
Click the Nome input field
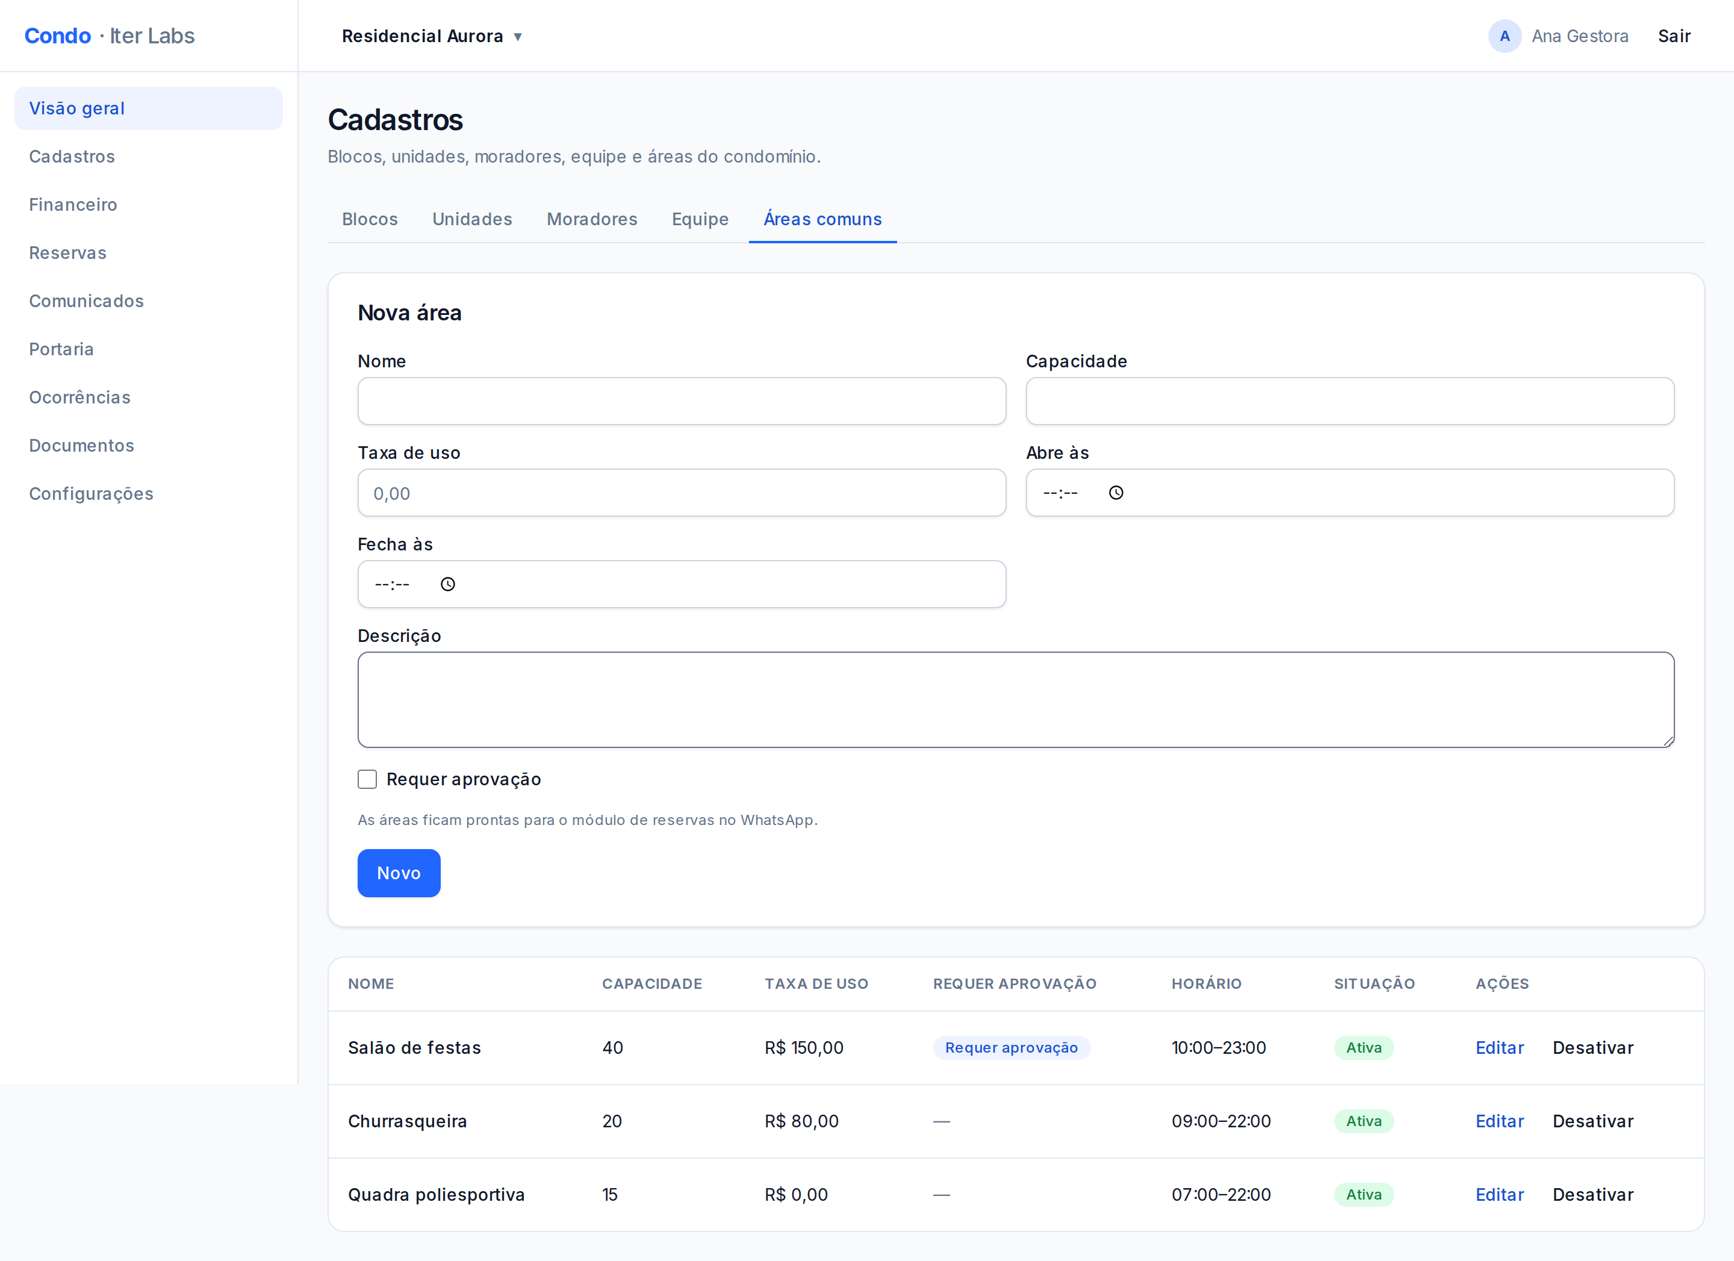tap(682, 402)
